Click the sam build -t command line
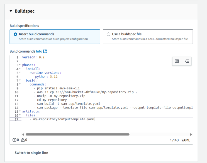The height and width of the screenshot is (163, 207). pos(67,104)
